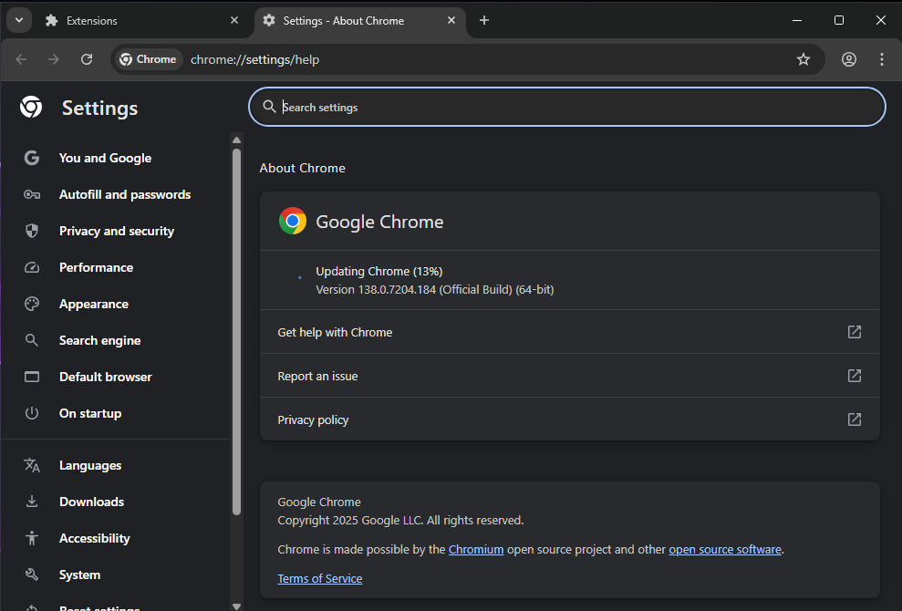Click the shield icon for Privacy
Viewport: 902px width, 611px height.
(x=32, y=232)
